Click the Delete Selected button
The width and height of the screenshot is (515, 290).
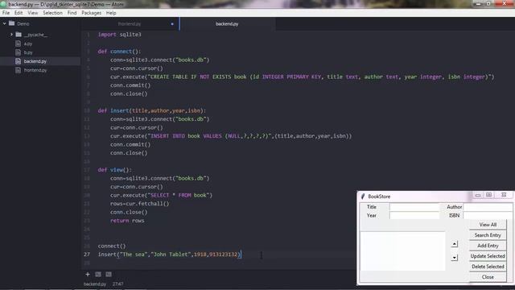[x=488, y=267]
